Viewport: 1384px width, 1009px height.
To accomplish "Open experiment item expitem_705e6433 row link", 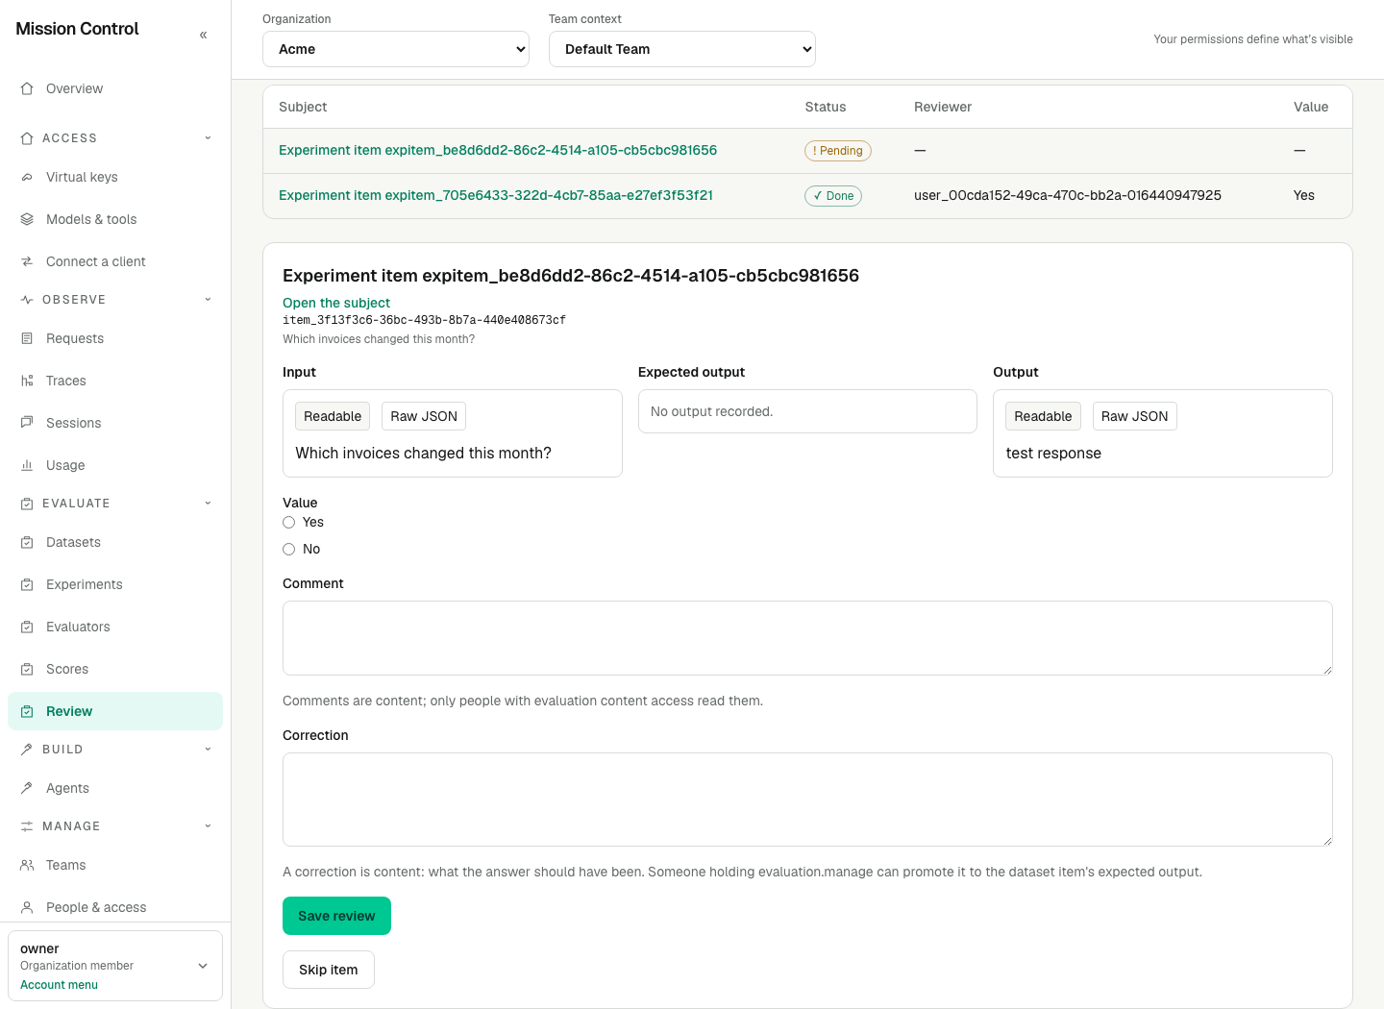I will (x=496, y=195).
